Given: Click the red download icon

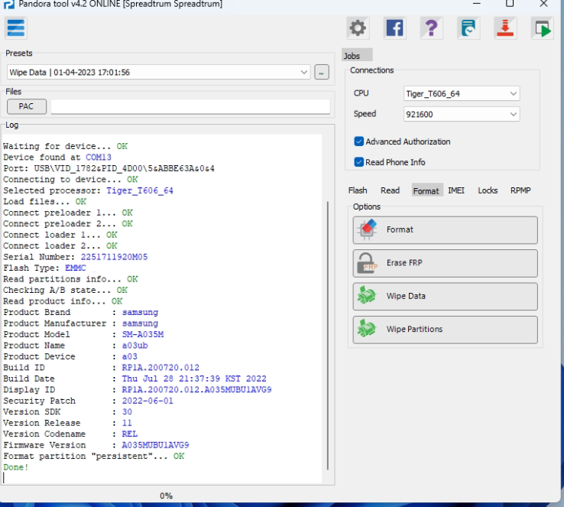Looking at the screenshot, I should coord(505,28).
